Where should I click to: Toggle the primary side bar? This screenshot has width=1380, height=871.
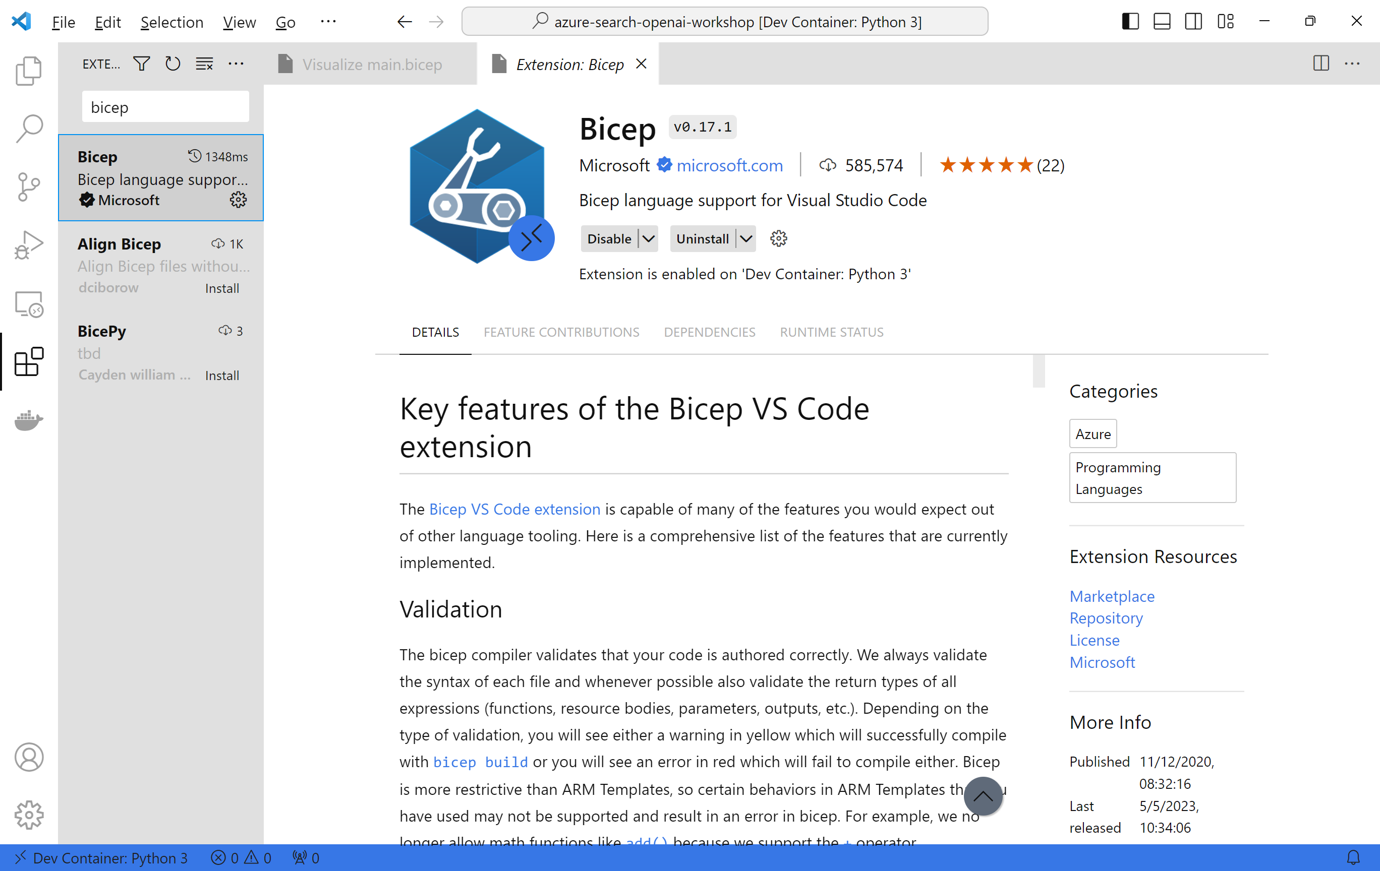pyautogui.click(x=1130, y=22)
